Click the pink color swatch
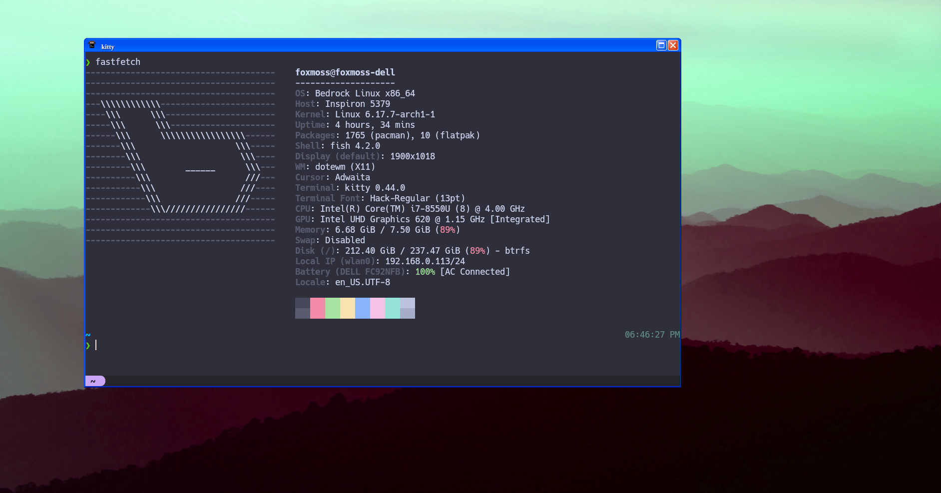Viewport: 941px width, 493px height. coord(318,308)
